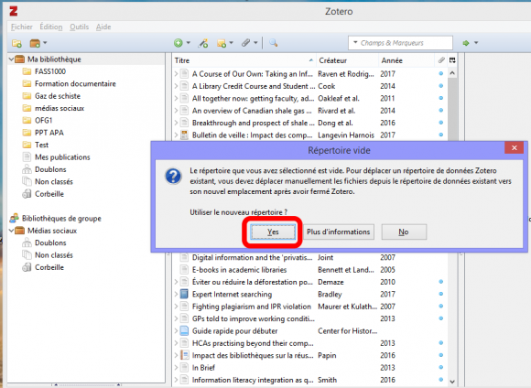The width and height of the screenshot is (531, 388).
Task: Sort by the Année column header
Action: click(x=406, y=60)
